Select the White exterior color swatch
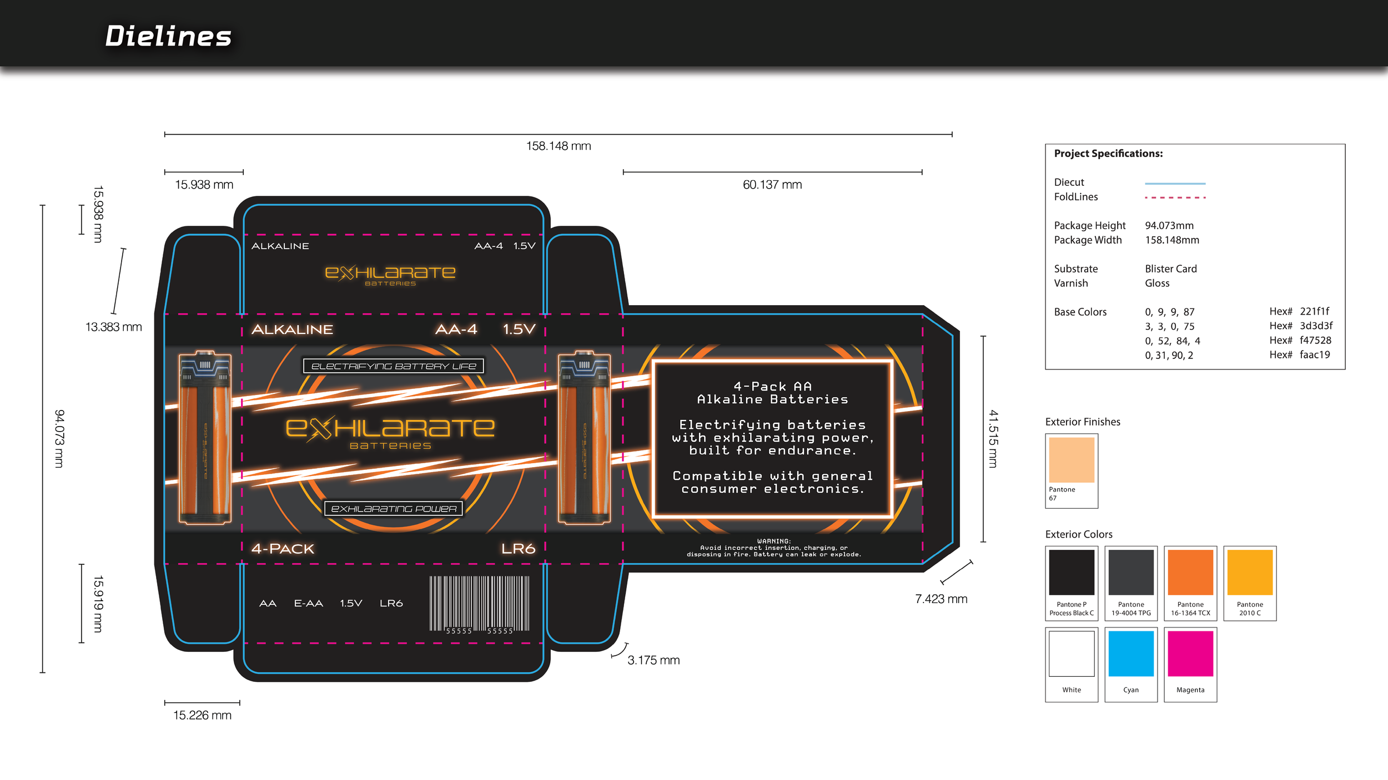 tap(1071, 654)
